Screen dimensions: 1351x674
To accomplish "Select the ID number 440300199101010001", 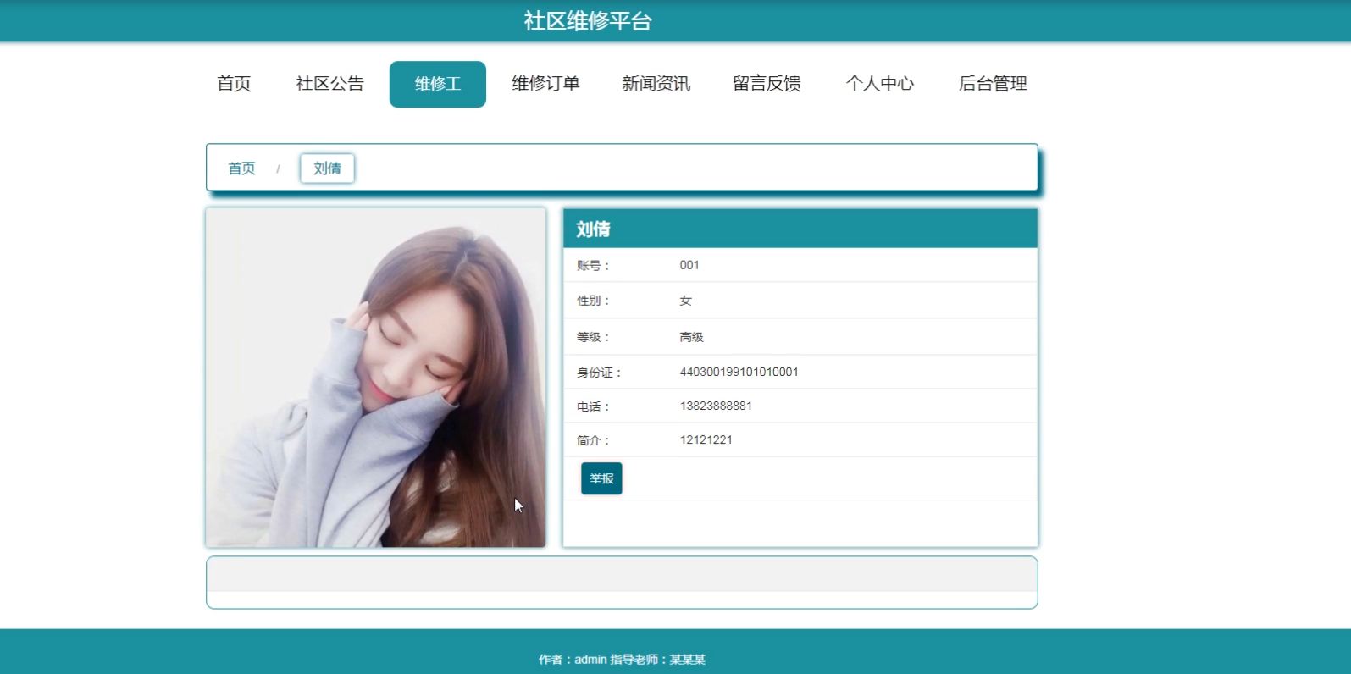I will coord(739,372).
